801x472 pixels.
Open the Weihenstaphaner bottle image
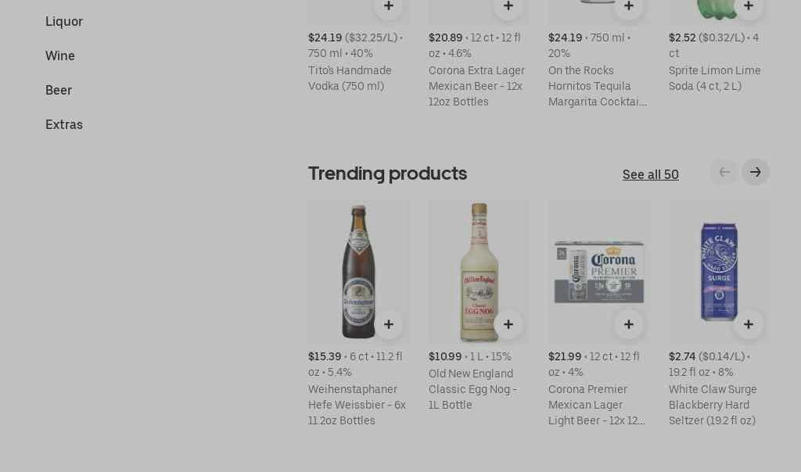[x=358, y=271]
